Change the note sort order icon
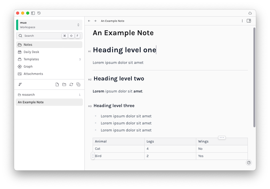Viewport: 270px width, 189px height. pos(20,84)
